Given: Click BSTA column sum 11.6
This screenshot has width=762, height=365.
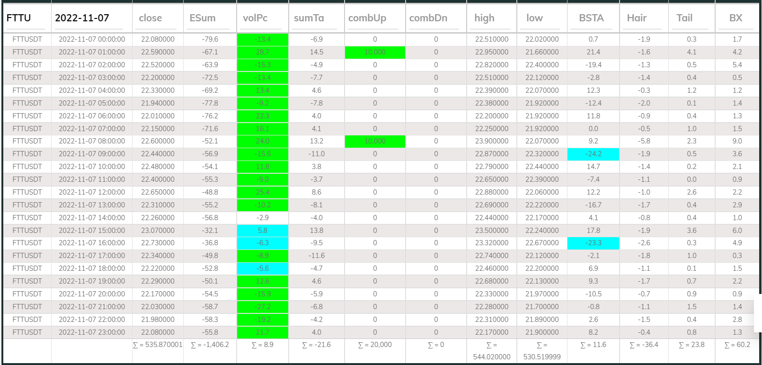Looking at the screenshot, I should click(594, 345).
